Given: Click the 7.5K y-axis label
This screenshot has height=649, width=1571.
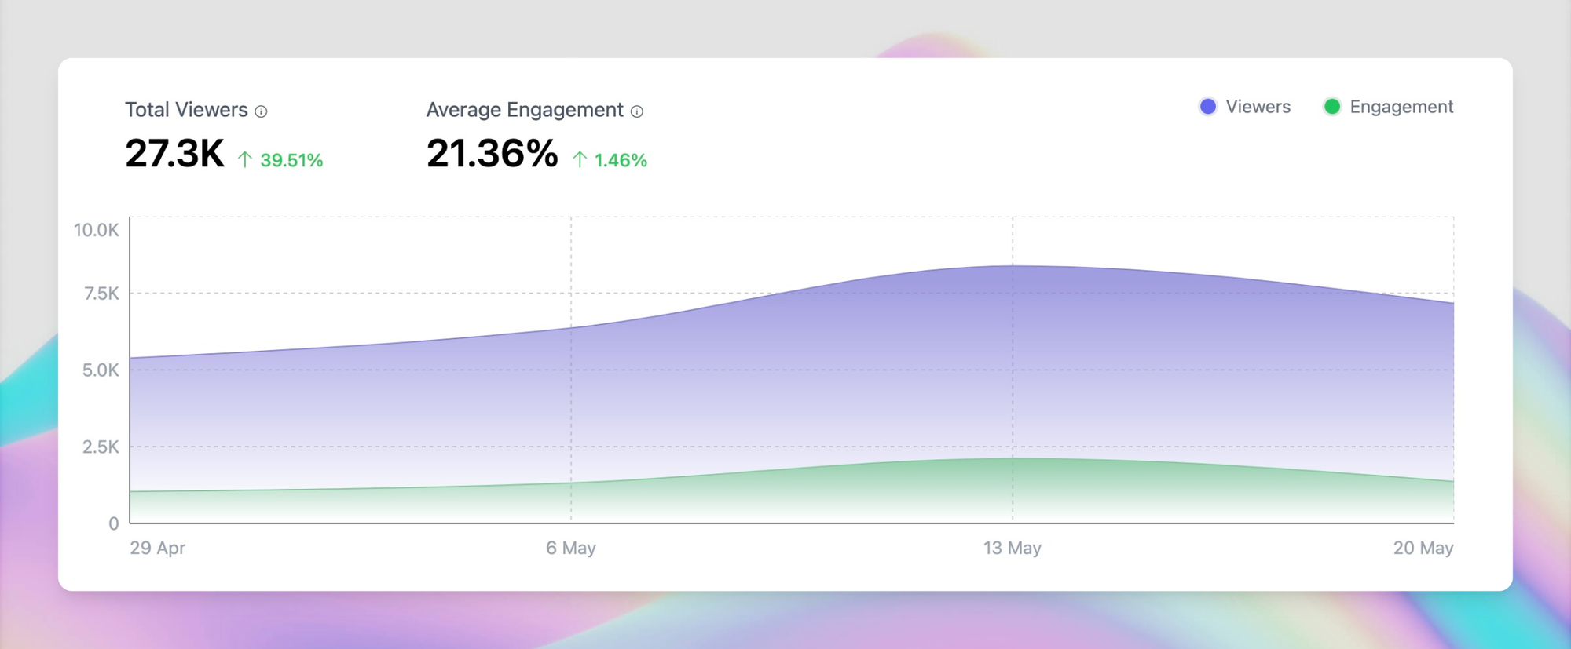Looking at the screenshot, I should (x=101, y=294).
